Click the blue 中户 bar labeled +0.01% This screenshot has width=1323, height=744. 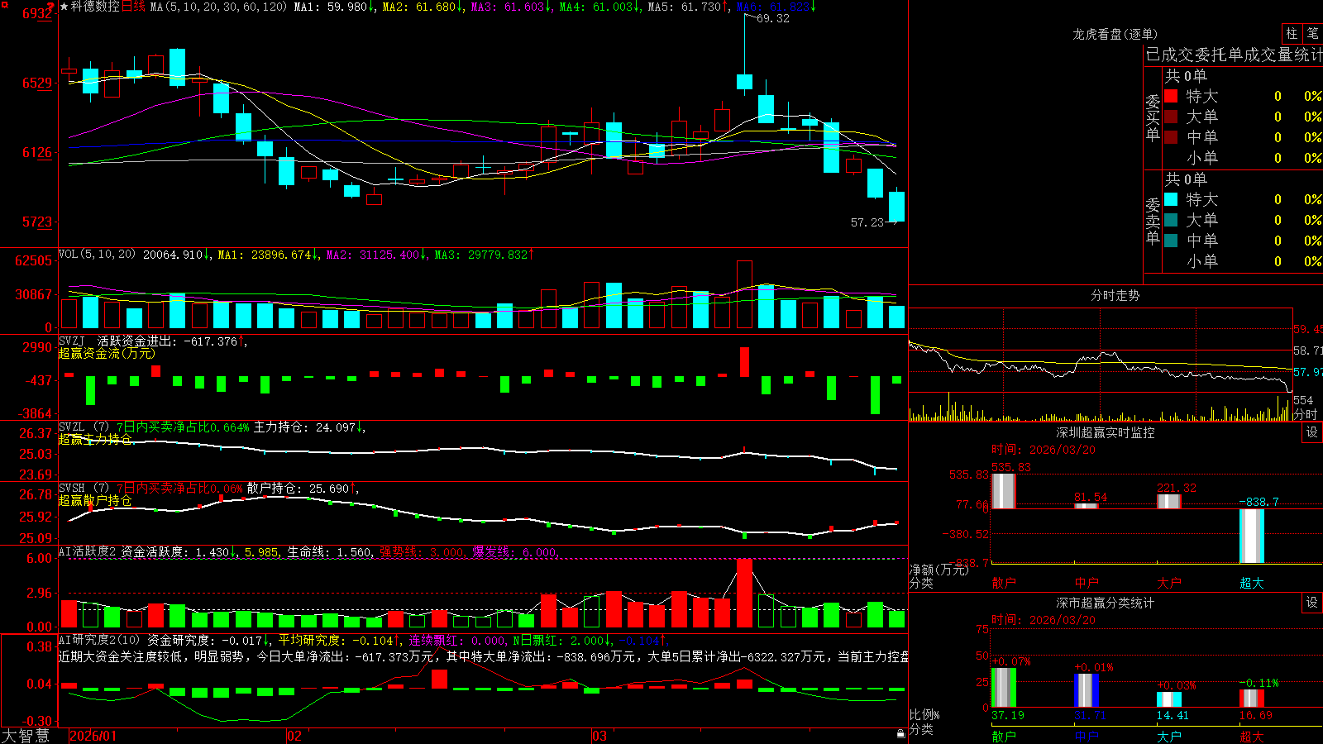(1087, 690)
